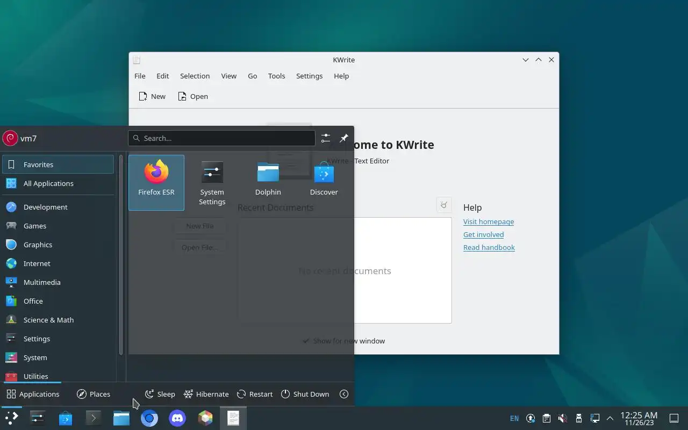The width and height of the screenshot is (688, 430).
Task: Follow the Read handbook link
Action: pyautogui.click(x=489, y=247)
